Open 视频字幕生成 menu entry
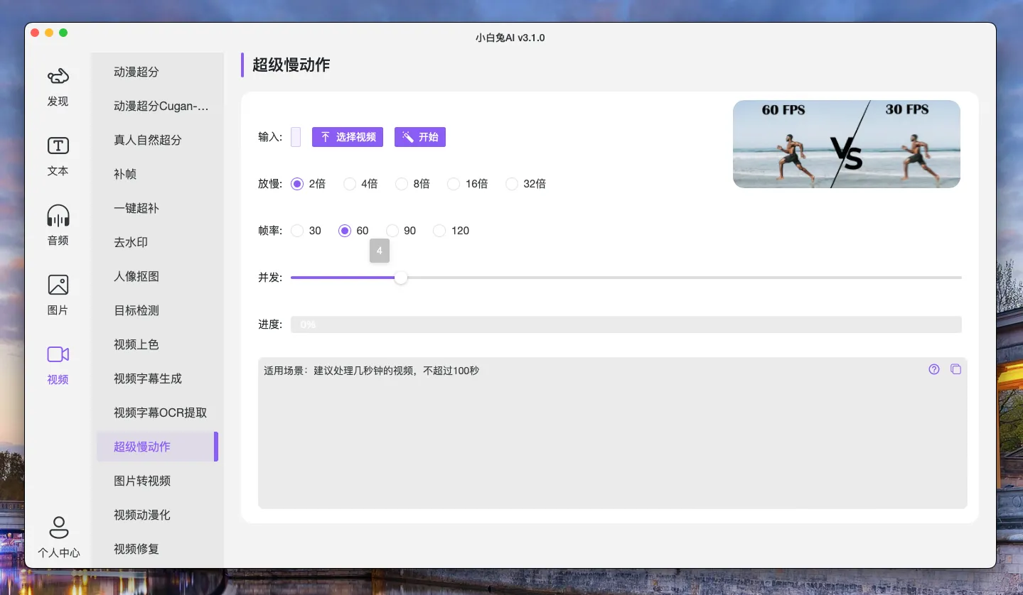The width and height of the screenshot is (1023, 595). coord(157,378)
